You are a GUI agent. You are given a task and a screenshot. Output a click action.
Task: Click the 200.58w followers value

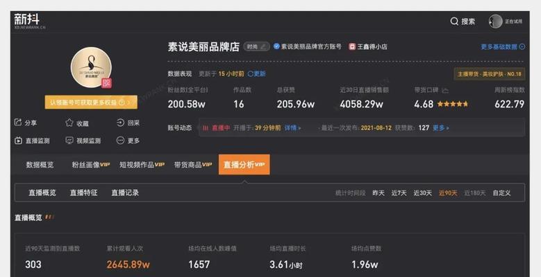point(186,104)
